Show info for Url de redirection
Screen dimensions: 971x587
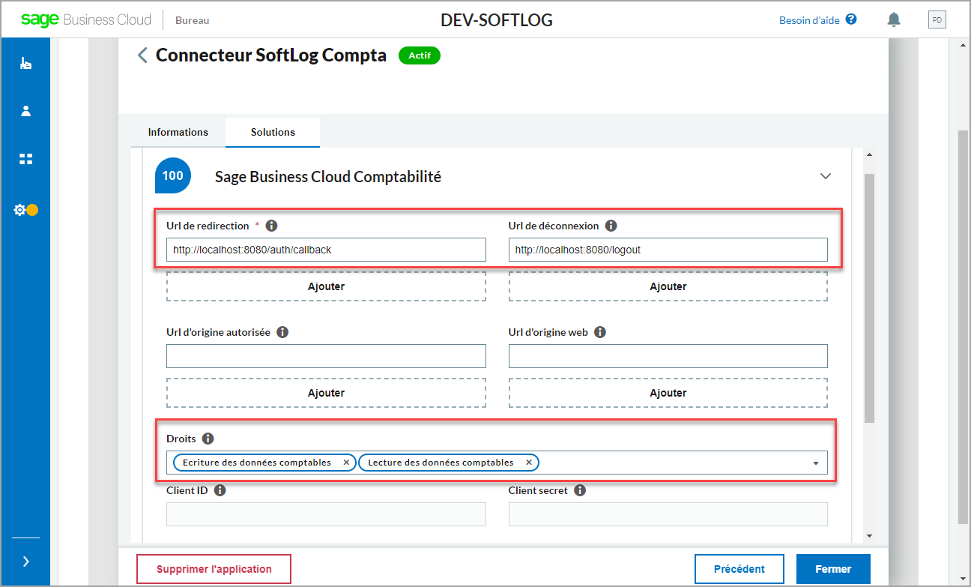click(x=271, y=226)
